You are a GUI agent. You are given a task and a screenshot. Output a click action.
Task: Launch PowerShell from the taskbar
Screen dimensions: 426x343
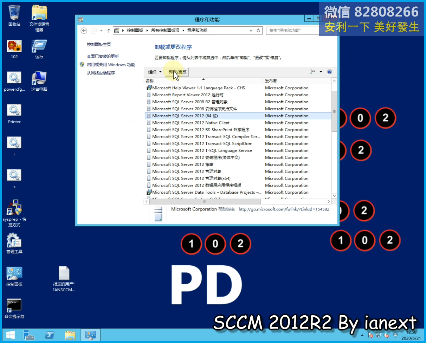tap(49, 335)
